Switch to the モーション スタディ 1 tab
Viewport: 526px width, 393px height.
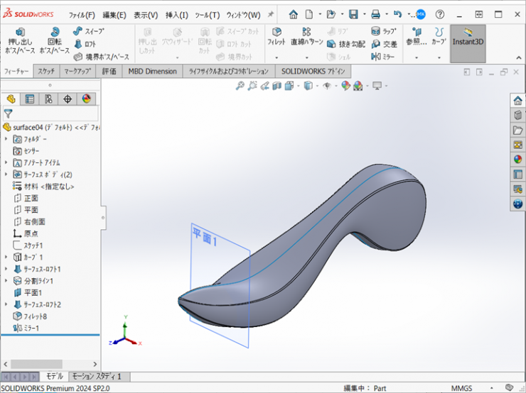click(x=97, y=376)
